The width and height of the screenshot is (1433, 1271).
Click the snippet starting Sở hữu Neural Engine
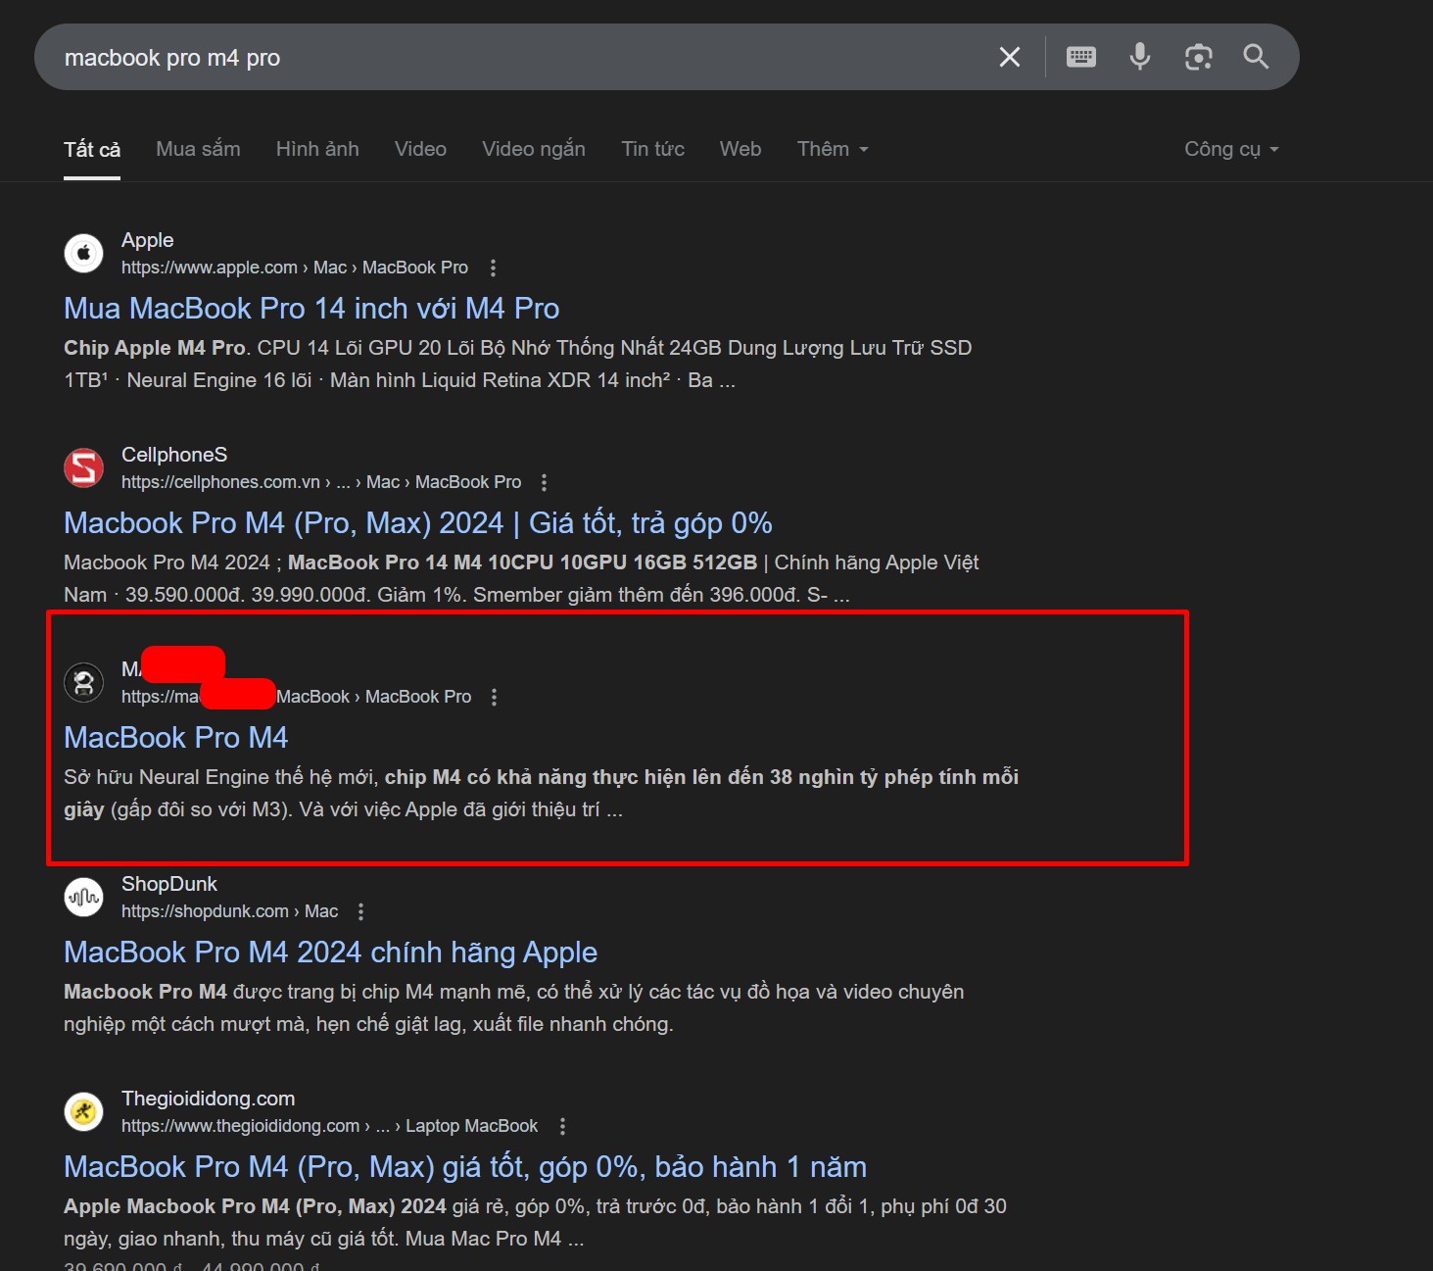[542, 793]
